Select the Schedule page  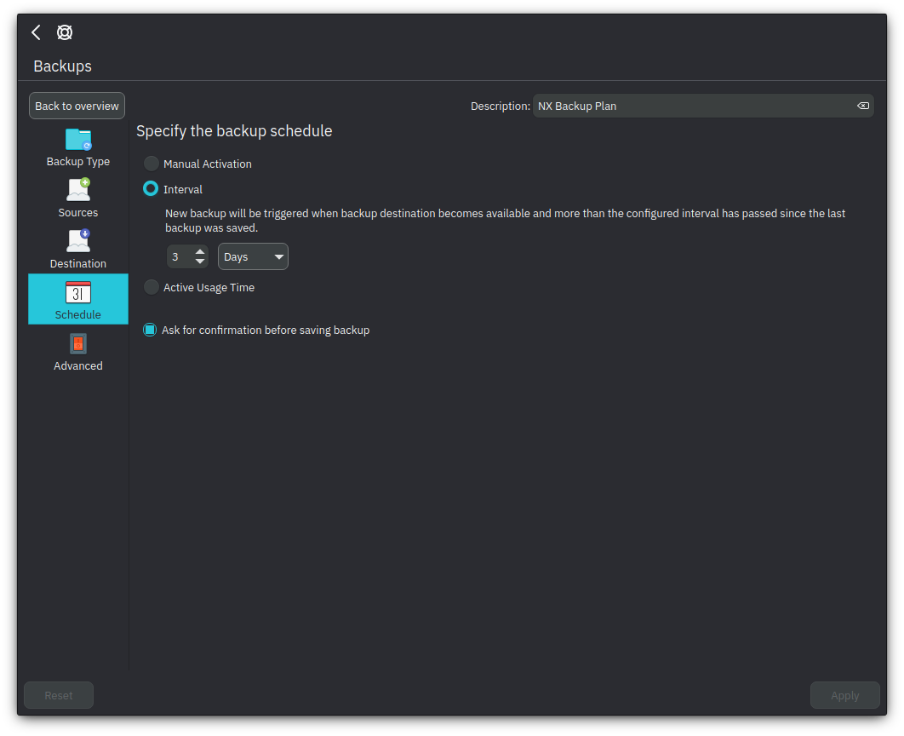[x=78, y=299]
